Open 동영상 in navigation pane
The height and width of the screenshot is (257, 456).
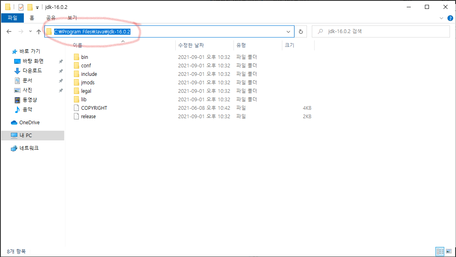pyautogui.click(x=29, y=100)
